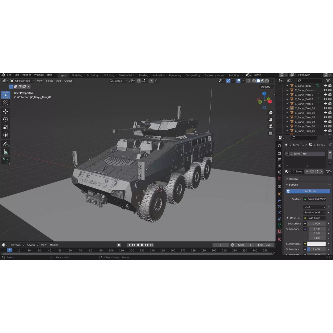The width and height of the screenshot is (333, 333).
Task: Open the Render properties tab icon
Action: tap(279, 153)
